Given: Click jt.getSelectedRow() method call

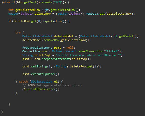Looking at the screenshot, I should pyautogui.click(x=62, y=10).
